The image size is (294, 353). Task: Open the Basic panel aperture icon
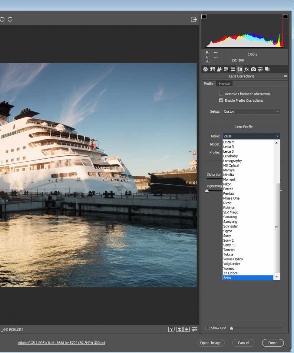click(x=206, y=69)
